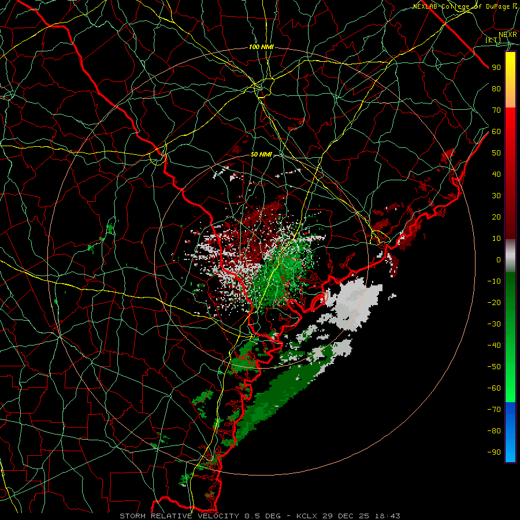Click the -90 value on the velocity scale
This screenshot has height=520, width=520.
[494, 452]
